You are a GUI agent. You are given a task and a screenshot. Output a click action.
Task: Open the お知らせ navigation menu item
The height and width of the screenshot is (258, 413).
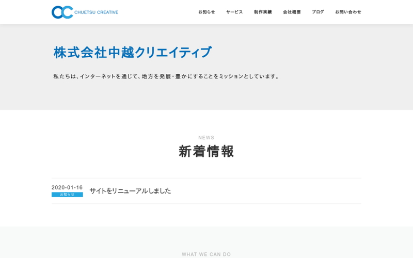click(206, 12)
